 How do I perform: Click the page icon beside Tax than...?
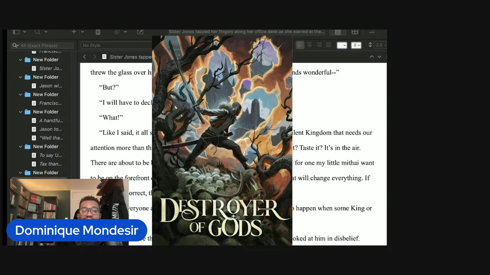coord(34,164)
